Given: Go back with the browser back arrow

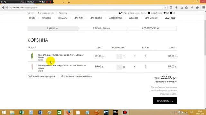Looking at the screenshot, I should point(3,8).
